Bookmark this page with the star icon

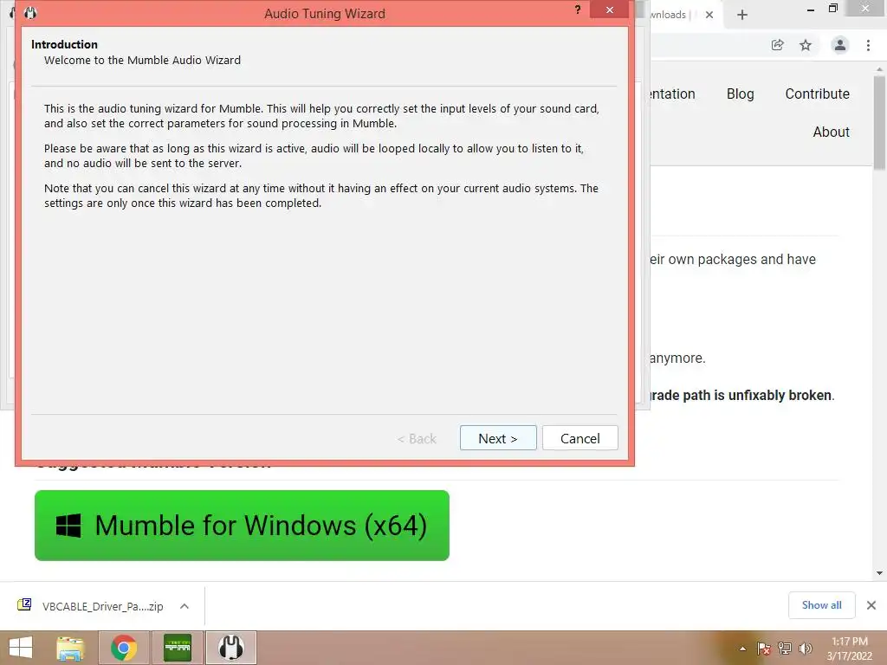(806, 45)
